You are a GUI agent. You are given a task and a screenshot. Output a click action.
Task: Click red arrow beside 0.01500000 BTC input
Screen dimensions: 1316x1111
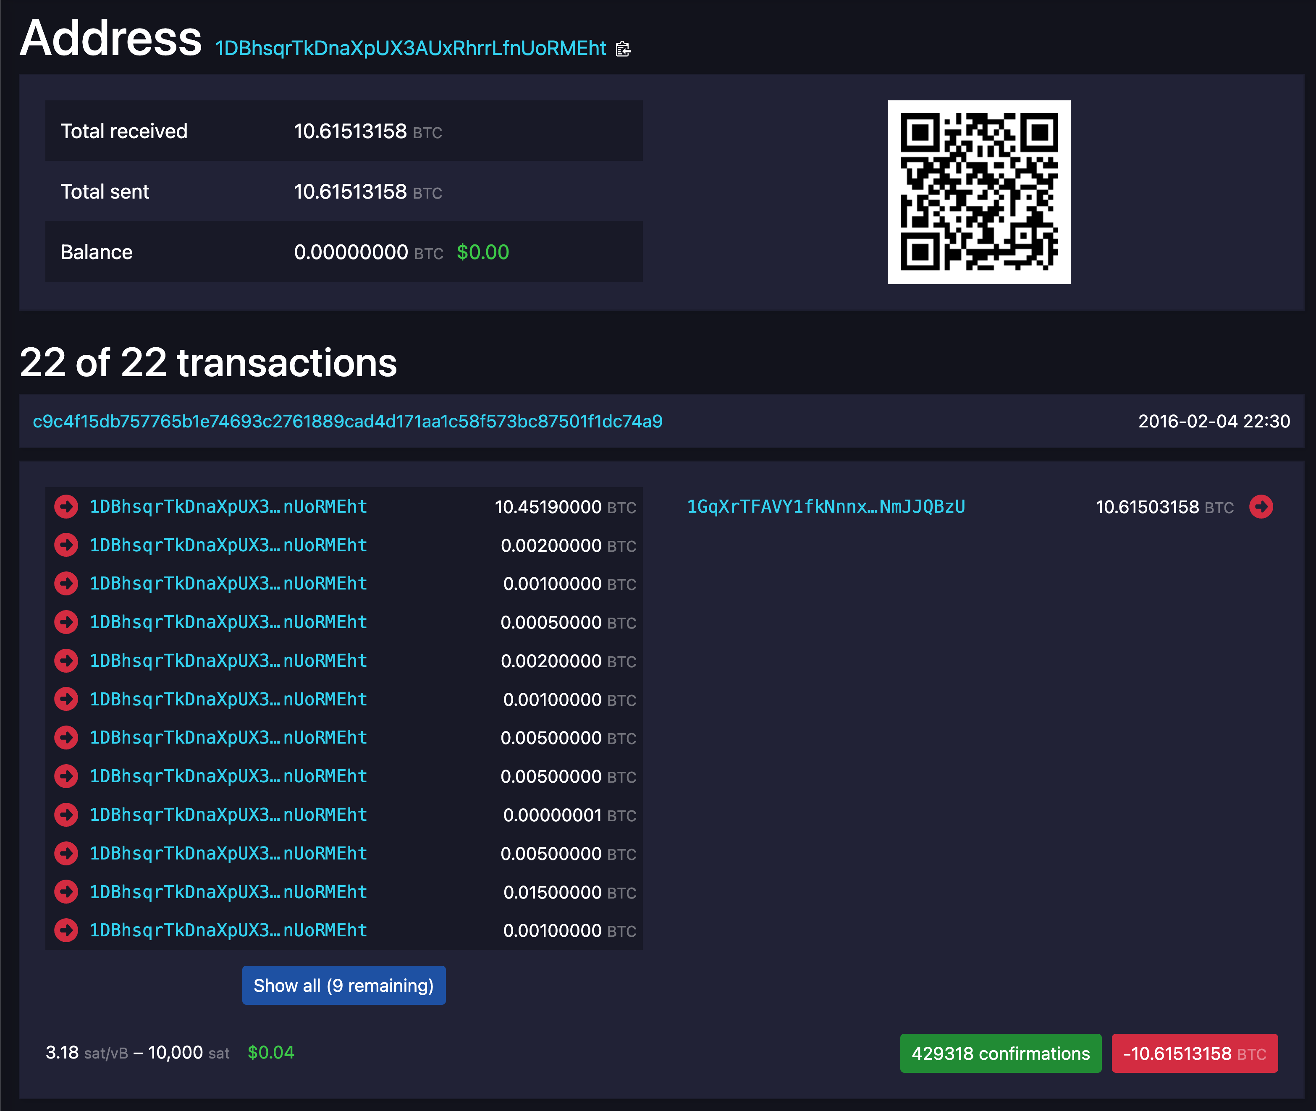[66, 892]
